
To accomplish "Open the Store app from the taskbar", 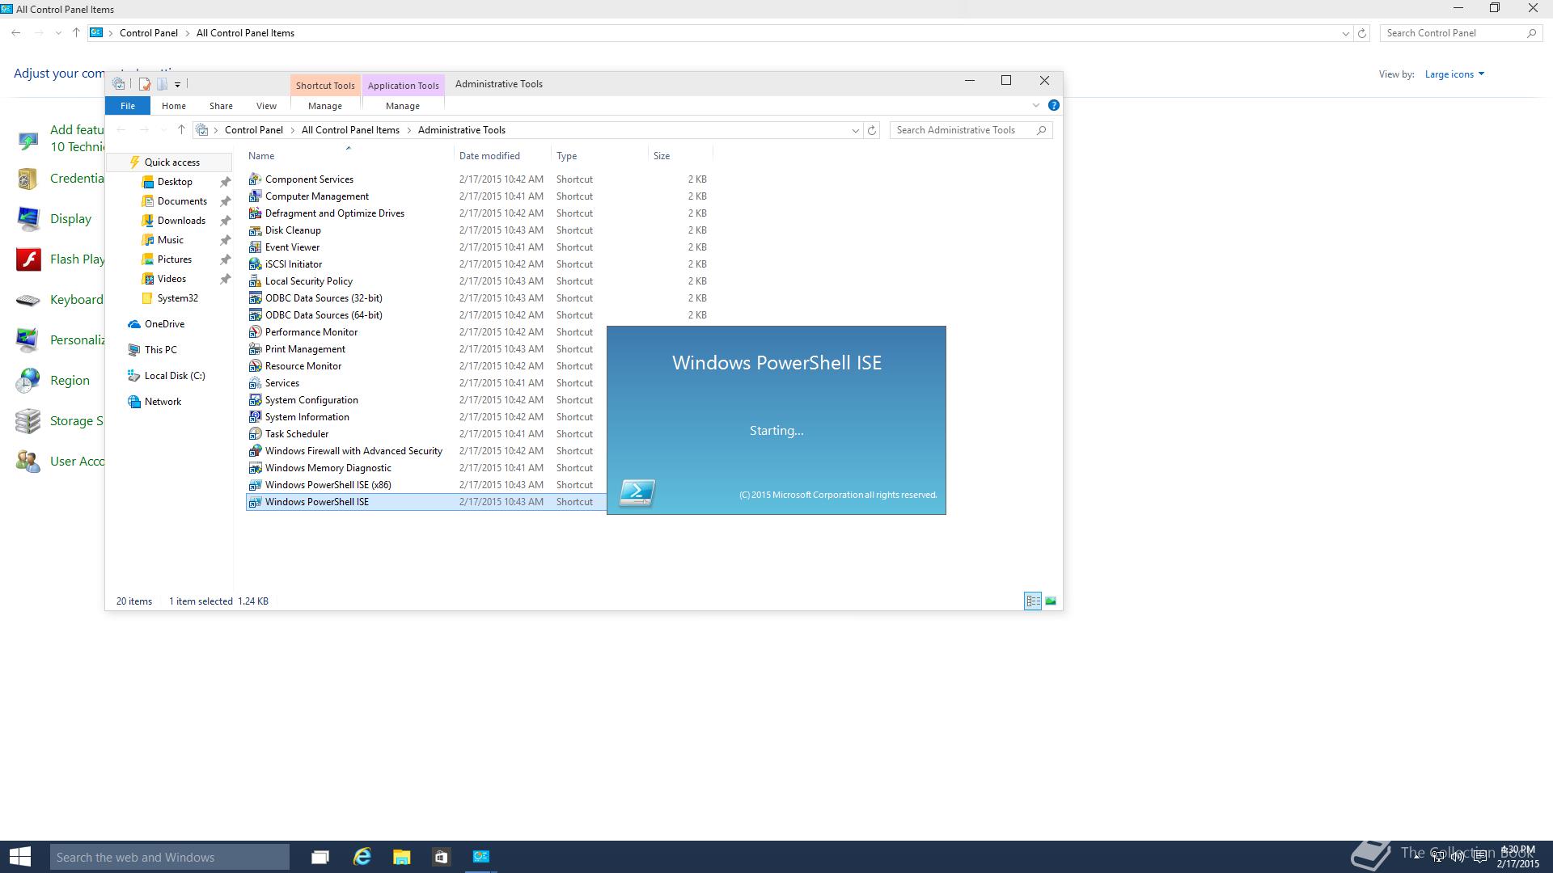I will 441,857.
